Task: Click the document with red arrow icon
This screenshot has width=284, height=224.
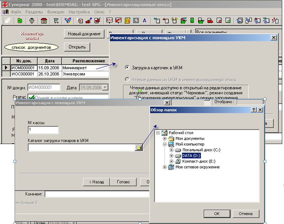Action: pos(166,21)
